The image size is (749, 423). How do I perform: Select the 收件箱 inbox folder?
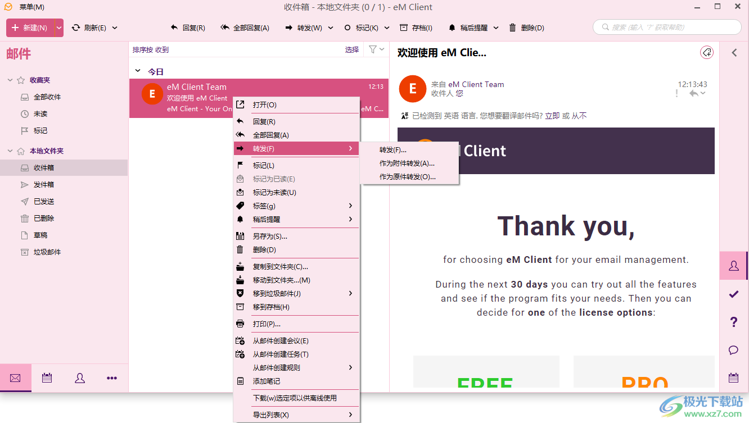[x=64, y=167]
